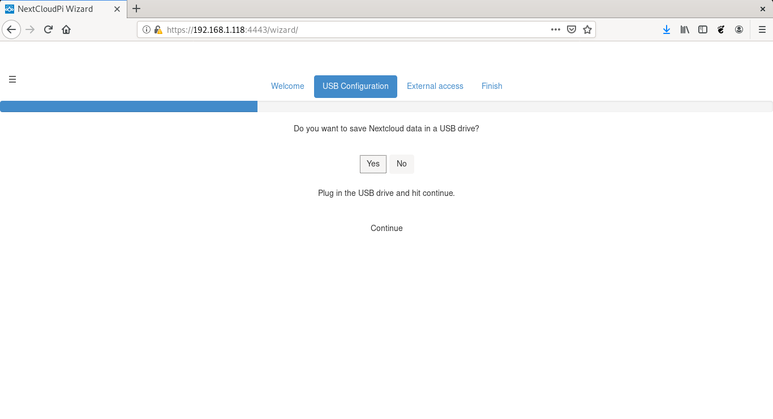Viewport: 773px width, 419px height.
Task: Open the browser home page icon
Action: (66, 29)
